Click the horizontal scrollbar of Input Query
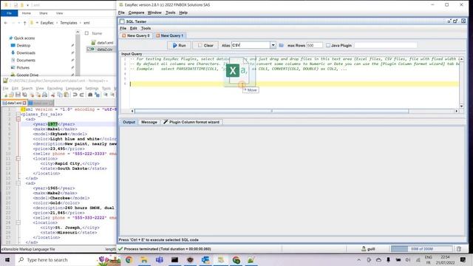 click(271, 111)
